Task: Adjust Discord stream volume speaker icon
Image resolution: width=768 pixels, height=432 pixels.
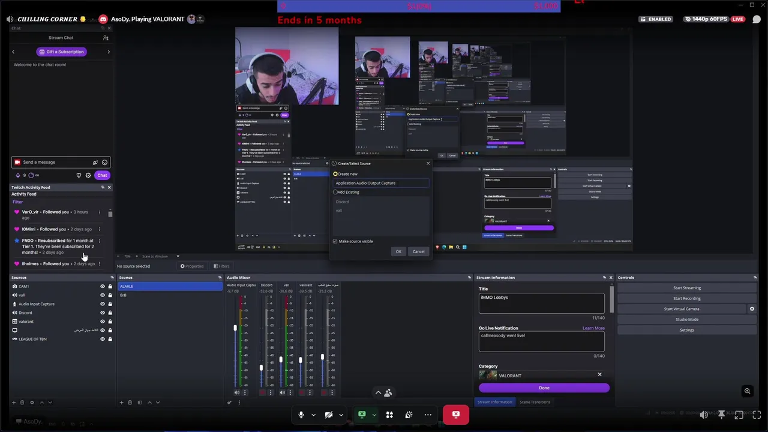Action: click(704, 415)
